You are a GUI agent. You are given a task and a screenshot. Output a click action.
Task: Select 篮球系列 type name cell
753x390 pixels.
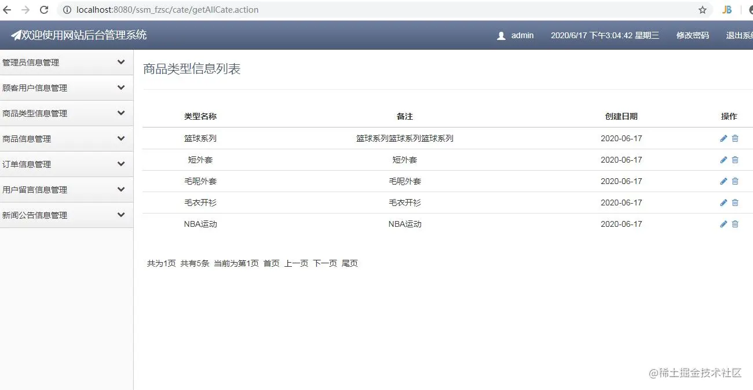pos(200,138)
